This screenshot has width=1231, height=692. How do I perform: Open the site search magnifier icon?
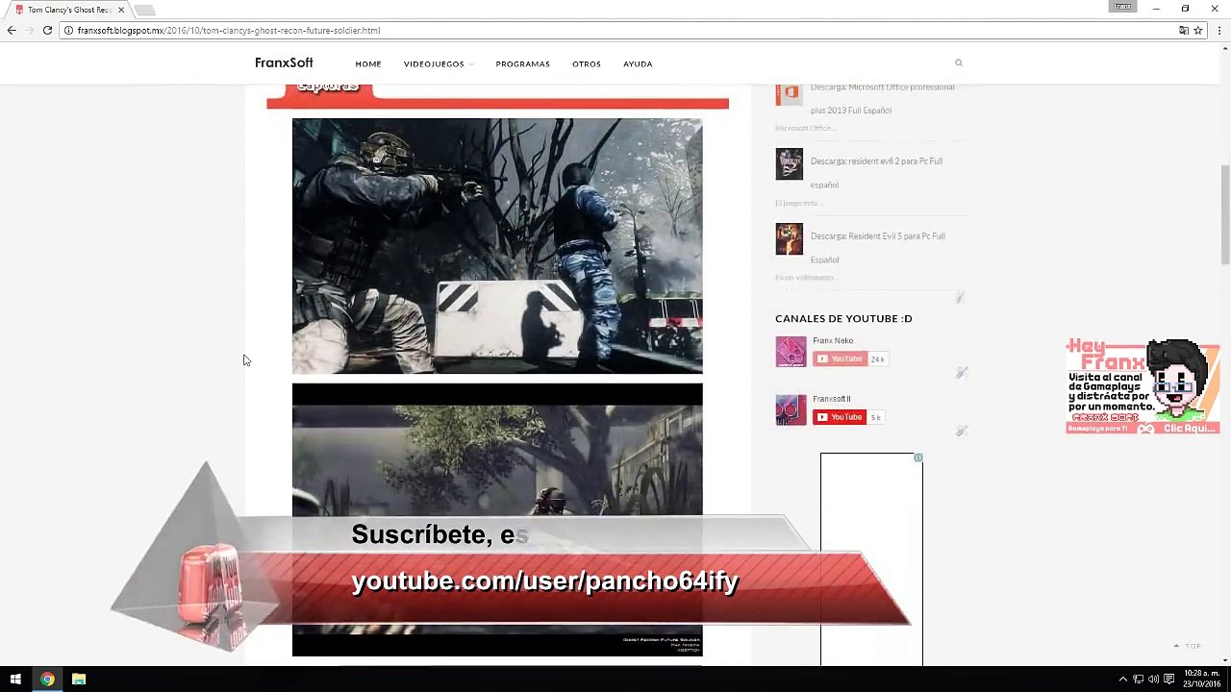click(x=959, y=62)
